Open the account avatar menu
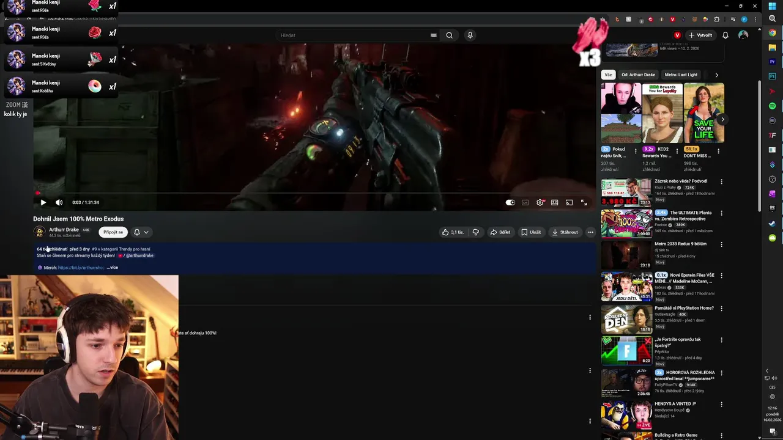 pos(743,35)
